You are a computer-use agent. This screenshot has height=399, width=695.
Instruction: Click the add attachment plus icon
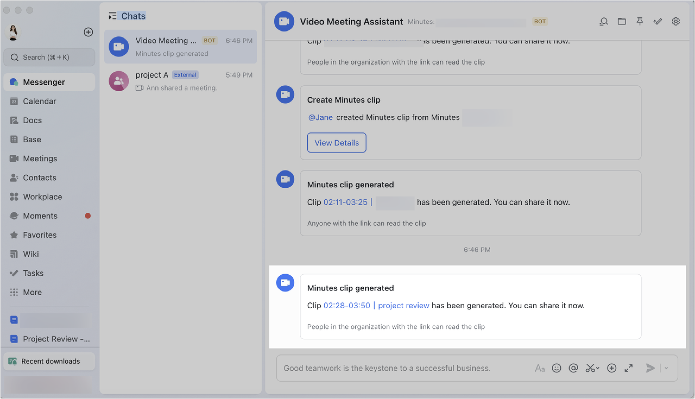(x=611, y=368)
